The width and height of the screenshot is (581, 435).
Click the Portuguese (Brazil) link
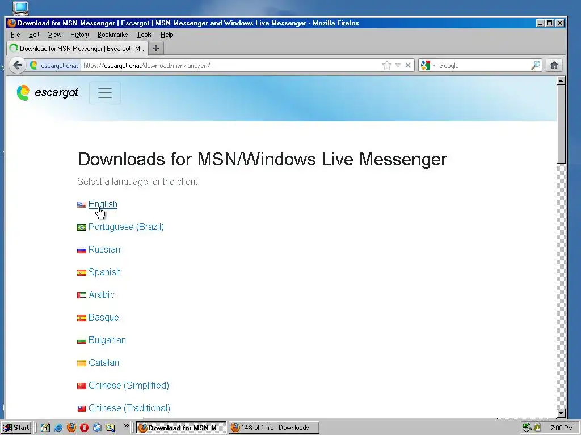(x=126, y=227)
